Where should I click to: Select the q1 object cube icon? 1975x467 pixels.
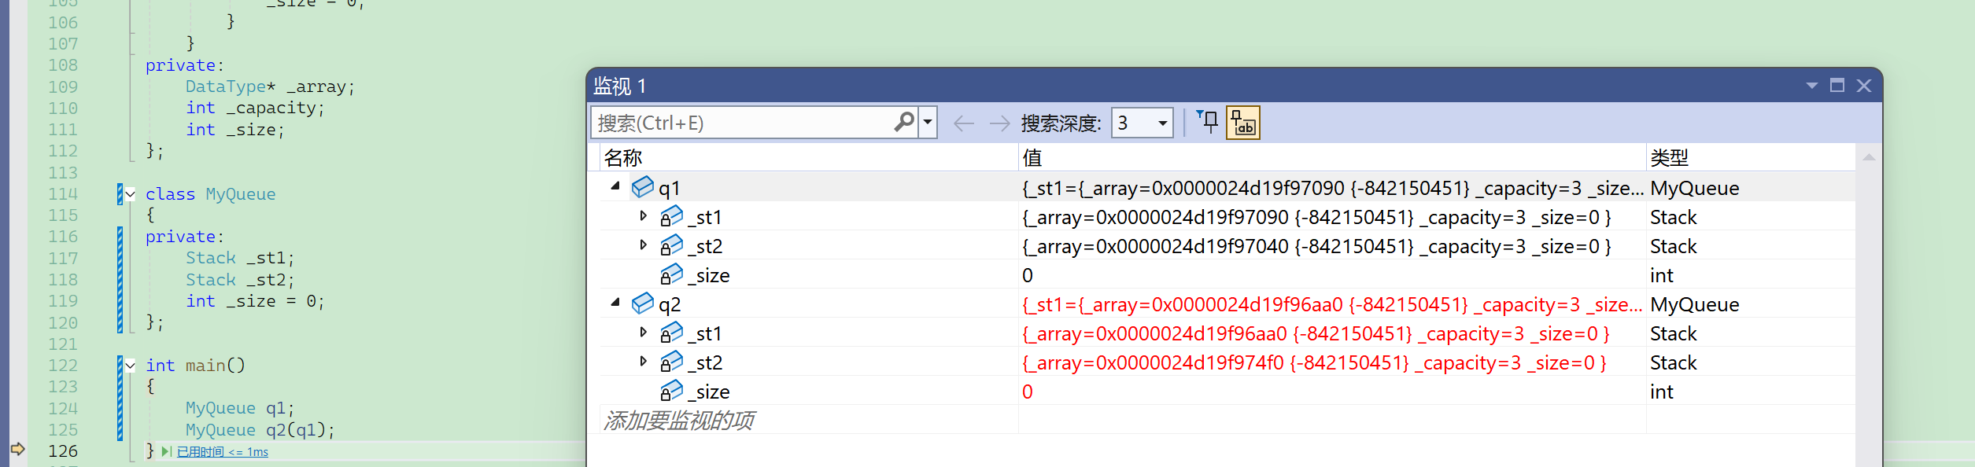coord(643,187)
